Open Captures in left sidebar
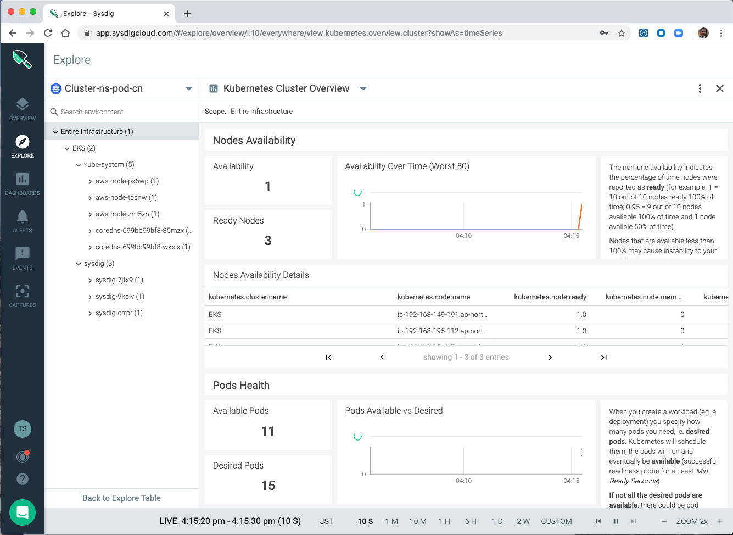The image size is (733, 535). 22,296
